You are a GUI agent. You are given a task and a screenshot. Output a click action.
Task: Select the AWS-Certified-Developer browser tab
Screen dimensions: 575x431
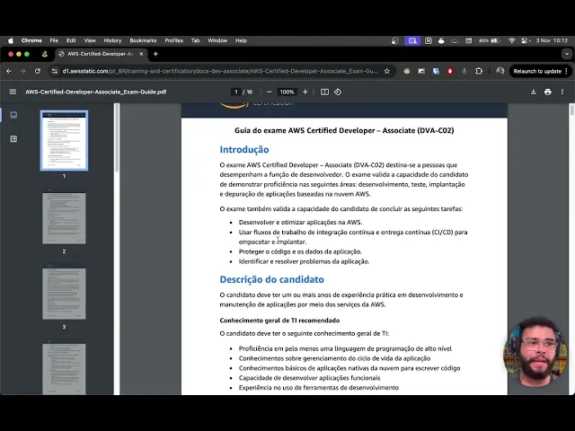coord(101,54)
